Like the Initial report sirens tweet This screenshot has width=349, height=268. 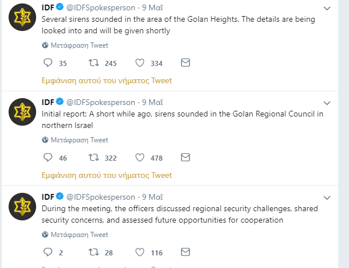point(140,158)
